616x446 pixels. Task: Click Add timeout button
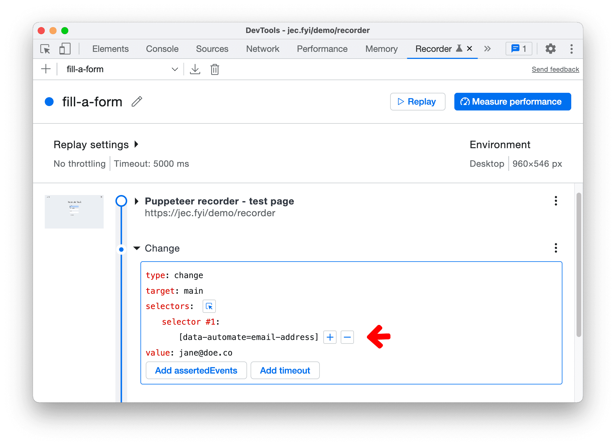[285, 370]
